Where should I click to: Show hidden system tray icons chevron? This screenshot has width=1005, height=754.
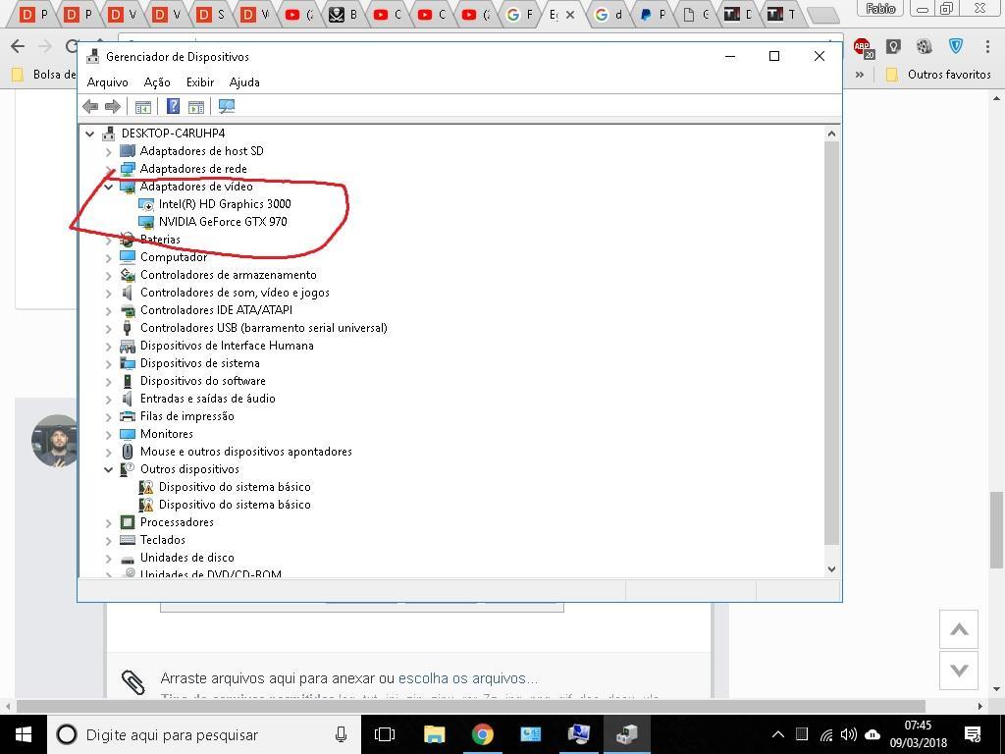[x=777, y=734]
